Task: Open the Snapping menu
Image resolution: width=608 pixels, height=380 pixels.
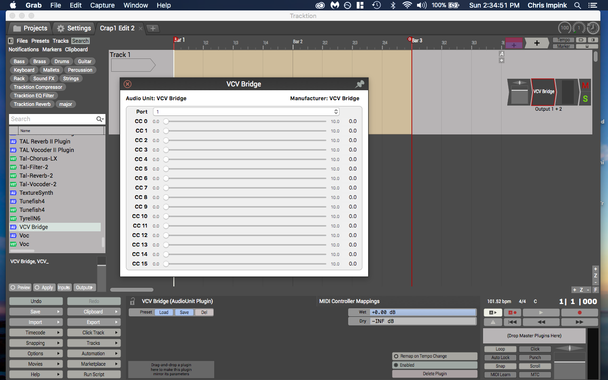Action: tap(36, 343)
